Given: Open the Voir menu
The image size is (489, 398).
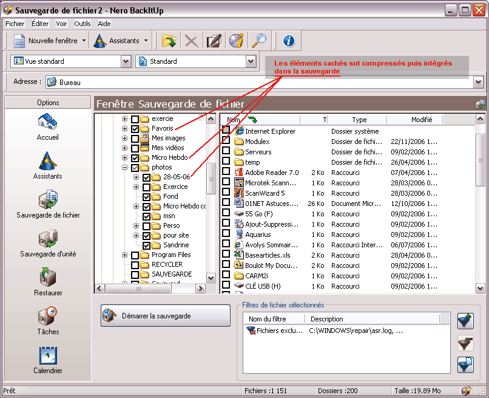Looking at the screenshot, I should [61, 24].
